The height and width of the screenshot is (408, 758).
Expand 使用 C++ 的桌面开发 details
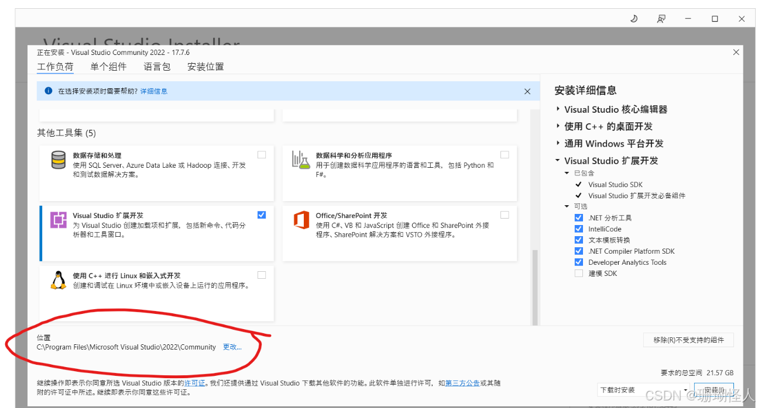(558, 126)
